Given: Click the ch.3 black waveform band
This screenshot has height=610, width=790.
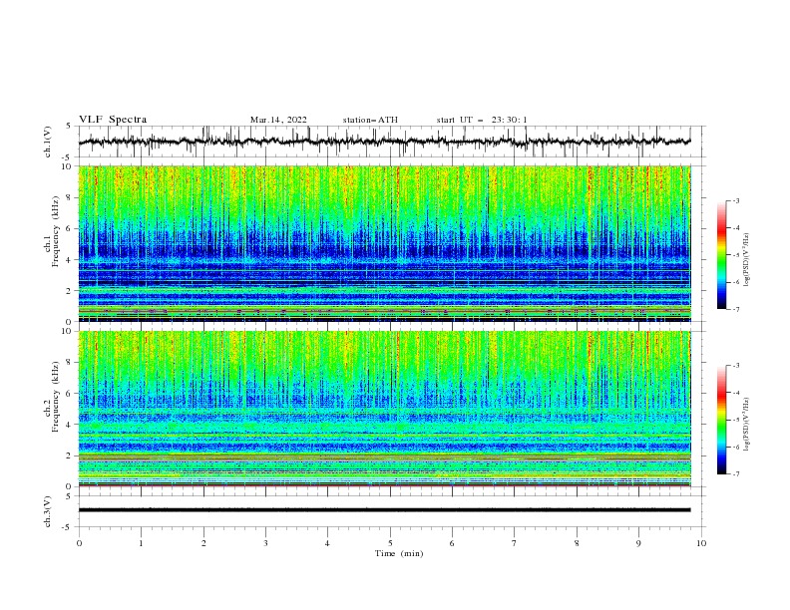Looking at the screenshot, I should point(384,510).
